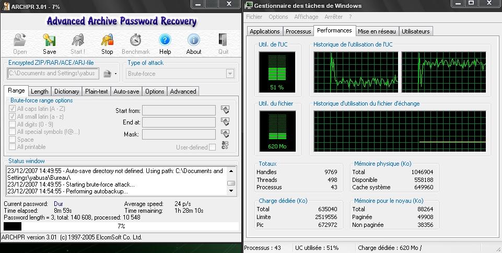Toggle the User-defined checkbox
The width and height of the screenshot is (502, 253).
[x=212, y=147]
